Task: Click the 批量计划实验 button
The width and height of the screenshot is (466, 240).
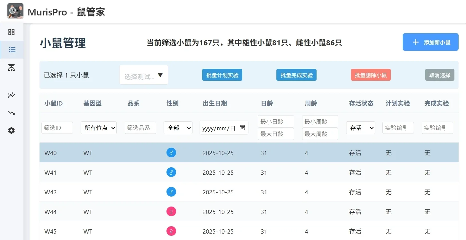Action: pyautogui.click(x=222, y=75)
